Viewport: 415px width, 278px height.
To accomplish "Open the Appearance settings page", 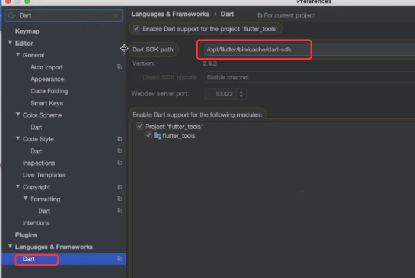I will point(47,79).
